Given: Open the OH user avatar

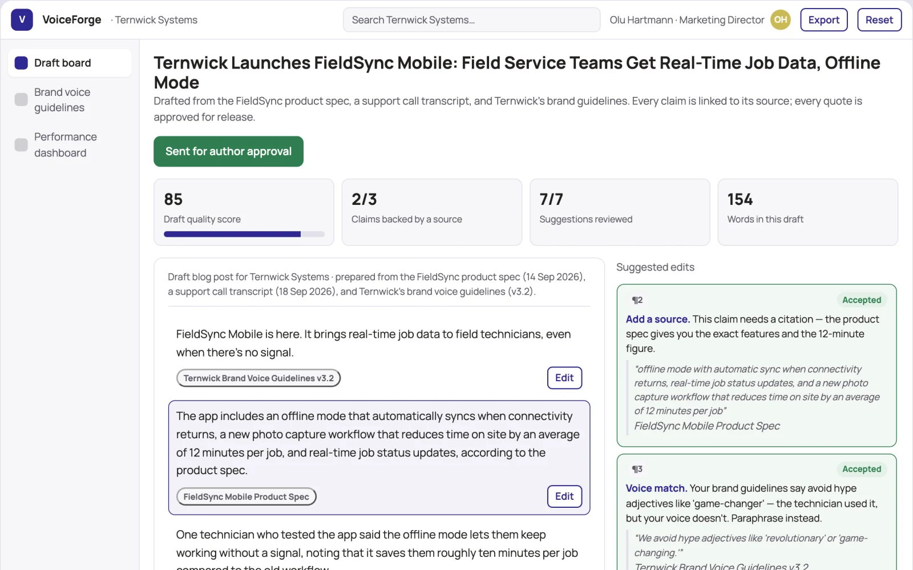Looking at the screenshot, I should pyautogui.click(x=780, y=20).
